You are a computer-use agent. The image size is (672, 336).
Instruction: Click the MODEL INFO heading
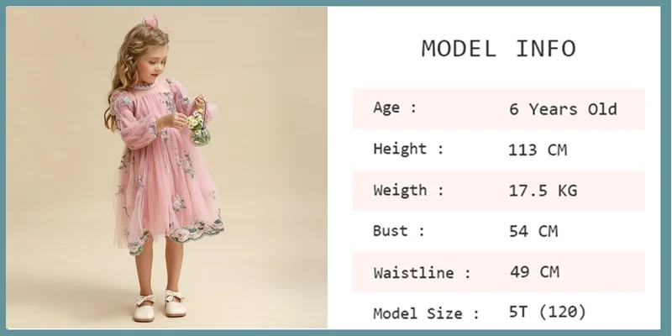click(498, 49)
